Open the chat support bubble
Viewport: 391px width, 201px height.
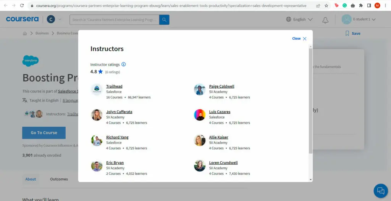381,191
